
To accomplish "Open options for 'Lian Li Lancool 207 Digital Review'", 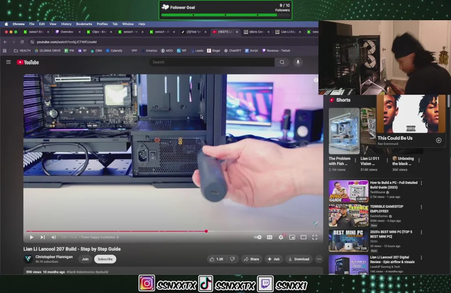I will pyautogui.click(x=421, y=258).
